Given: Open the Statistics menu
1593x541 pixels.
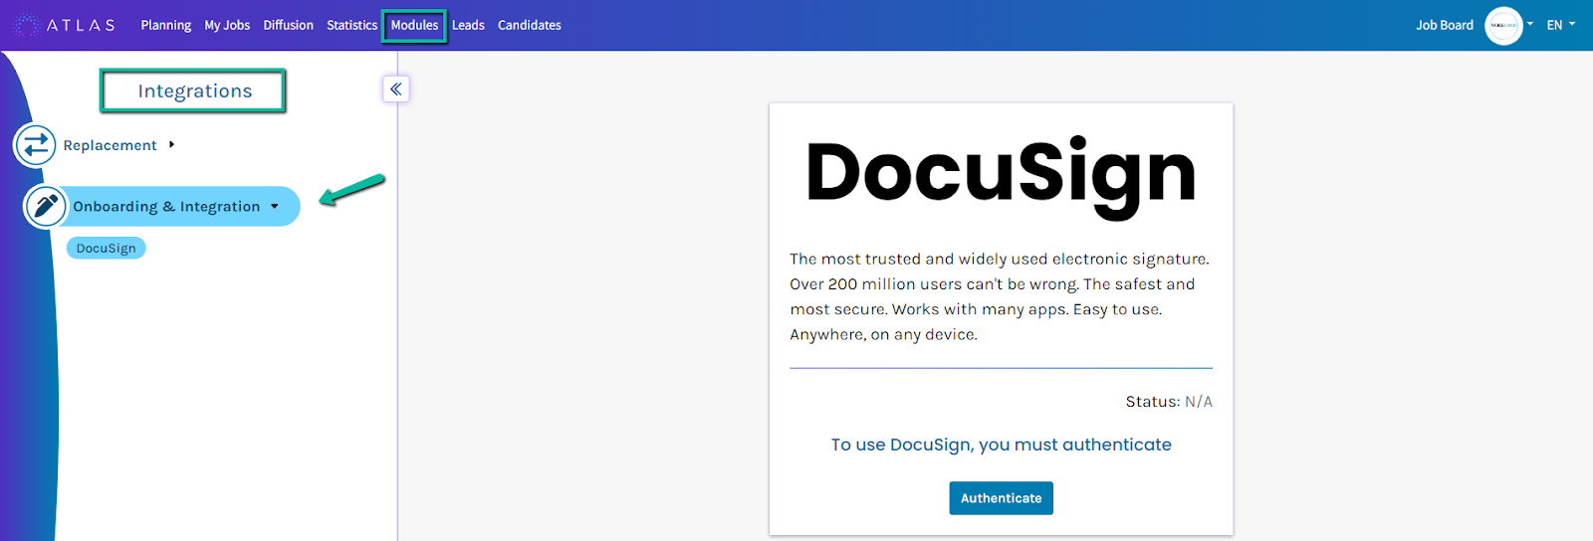Looking at the screenshot, I should (352, 25).
